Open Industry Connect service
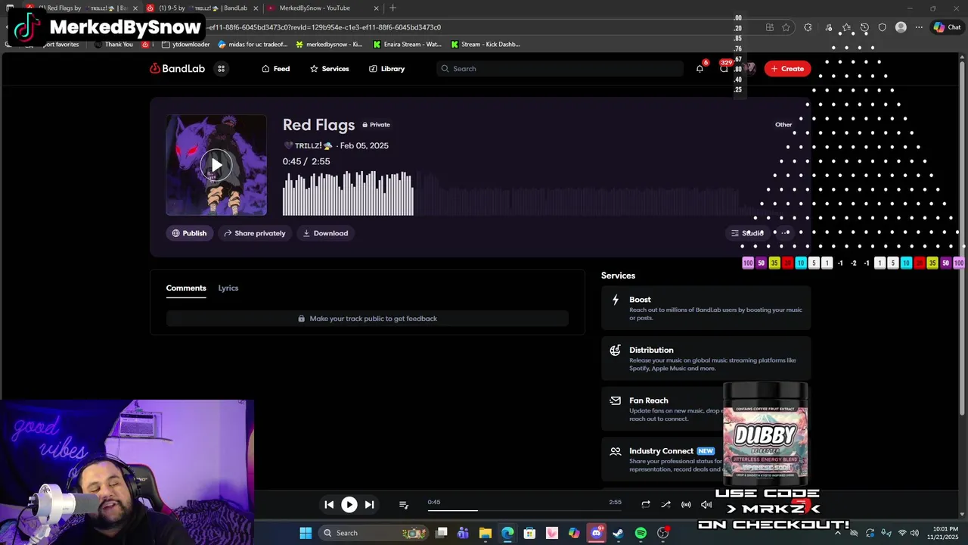The width and height of the screenshot is (968, 545). click(662, 459)
